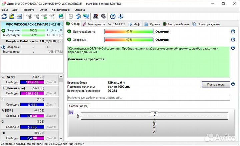This screenshot has height=146, width=240.
Task: Click the disk with stethoscope test icon
Action: pos(29,16)
